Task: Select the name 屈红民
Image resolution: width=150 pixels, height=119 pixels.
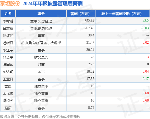Action: [x=8, y=36]
